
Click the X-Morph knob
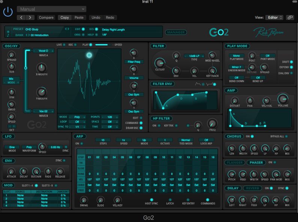coord(41,68)
